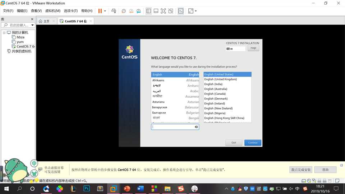345x194 pixels.
Task: Select Afrikaans in the language list
Action: pyautogui.click(x=175, y=80)
